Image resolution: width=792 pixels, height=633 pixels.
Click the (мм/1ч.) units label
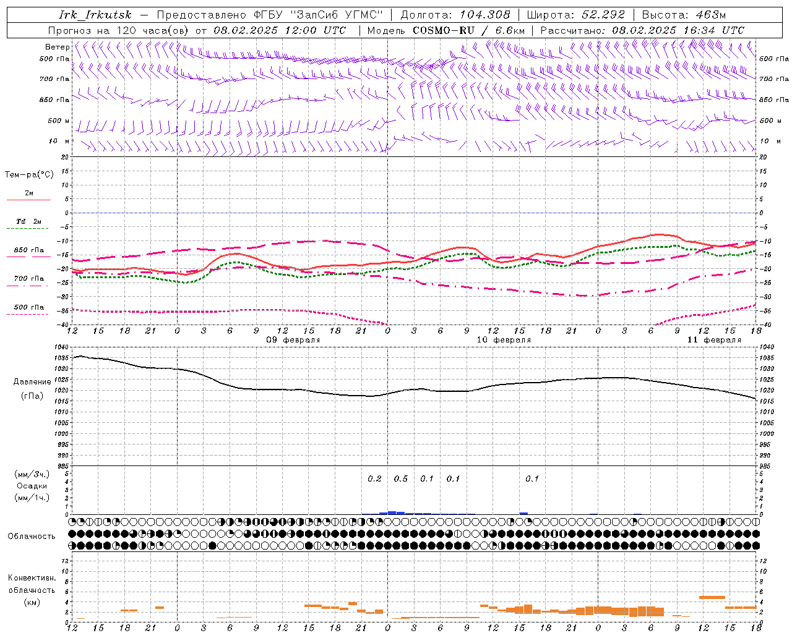[x=32, y=498]
